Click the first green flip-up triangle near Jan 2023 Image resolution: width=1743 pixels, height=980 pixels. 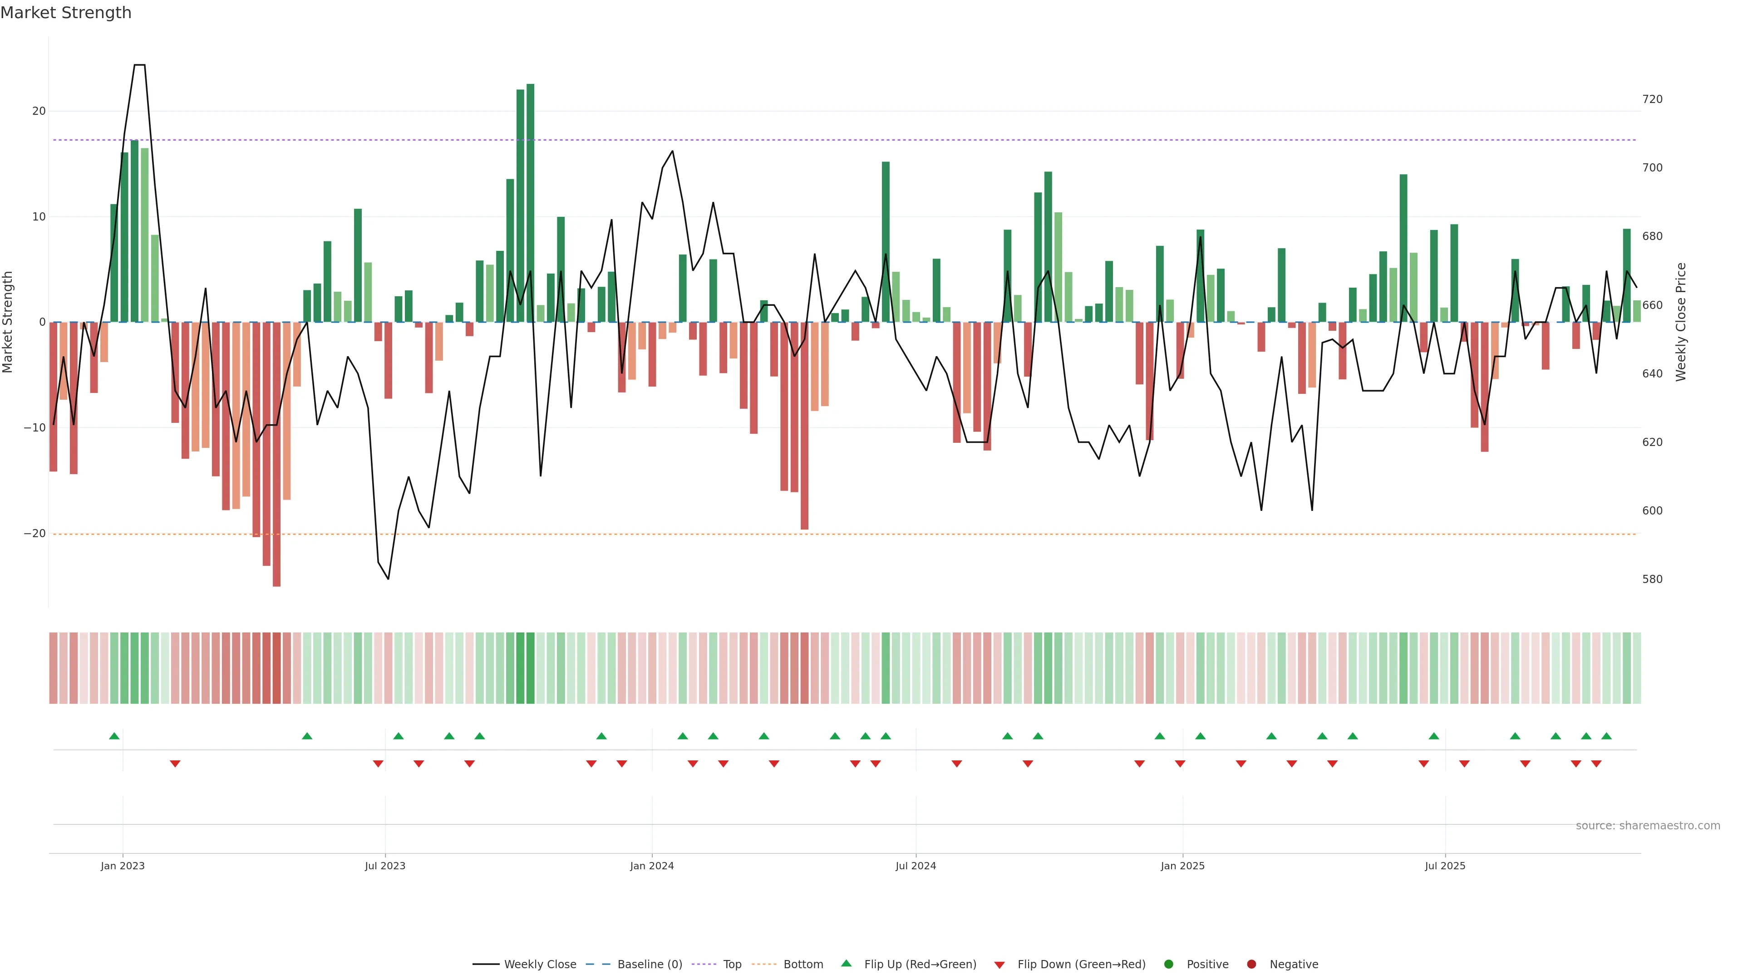pos(114,736)
